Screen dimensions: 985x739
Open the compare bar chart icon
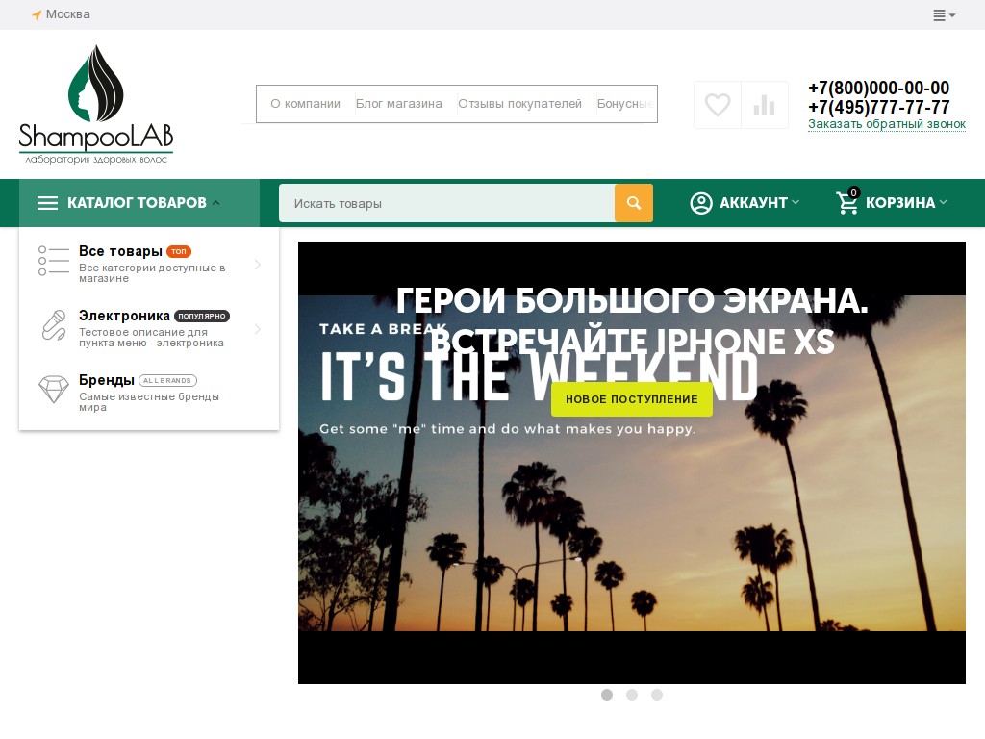pos(764,105)
